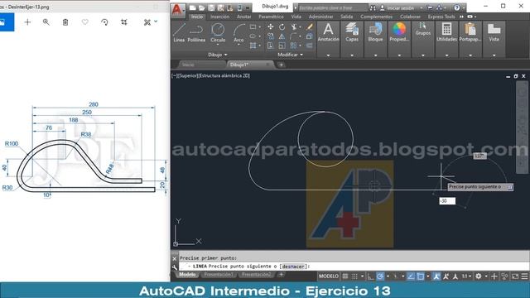Select the Polilínea tool

[x=196, y=32]
